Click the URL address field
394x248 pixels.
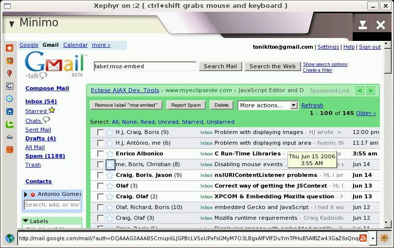tap(188, 238)
